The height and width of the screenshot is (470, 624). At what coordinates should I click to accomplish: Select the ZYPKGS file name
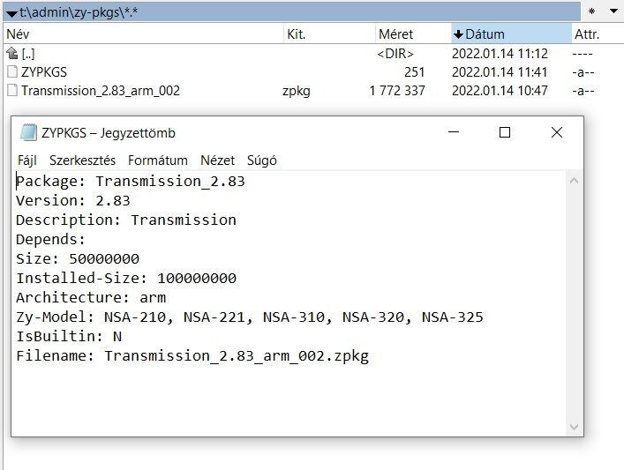44,72
